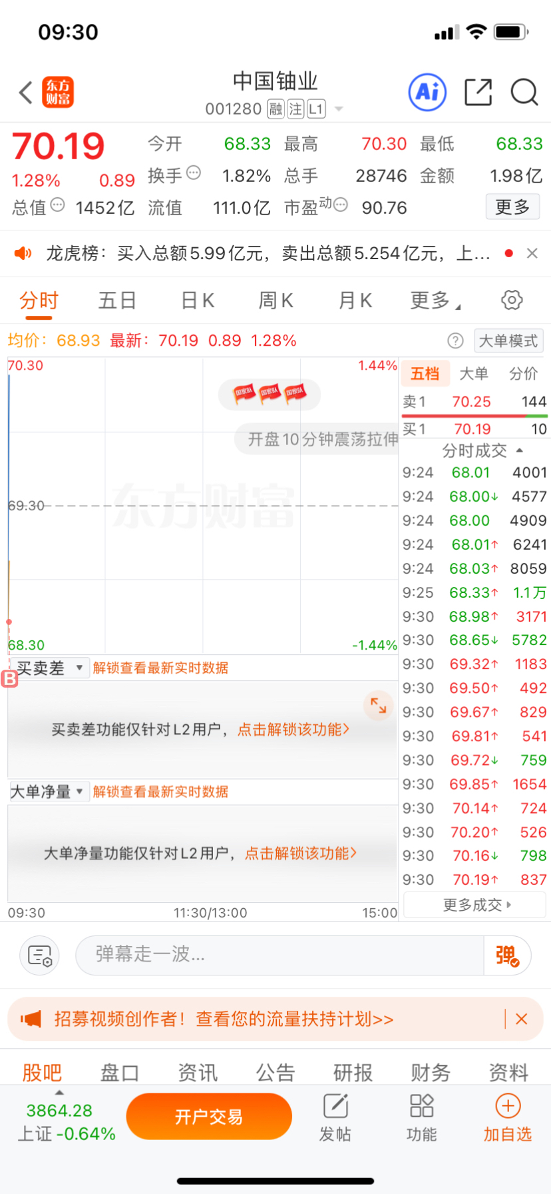Tap the 弹幕走一波 input field
Screen dimensions: 551x1194
pyautogui.click(x=279, y=955)
